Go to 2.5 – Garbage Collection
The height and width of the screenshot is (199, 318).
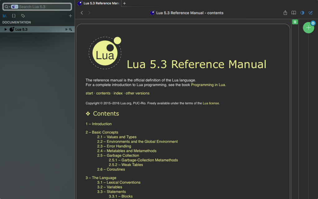[x=118, y=156]
